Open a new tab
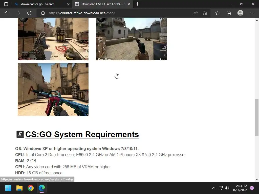259x194 pixels. (x=137, y=4)
